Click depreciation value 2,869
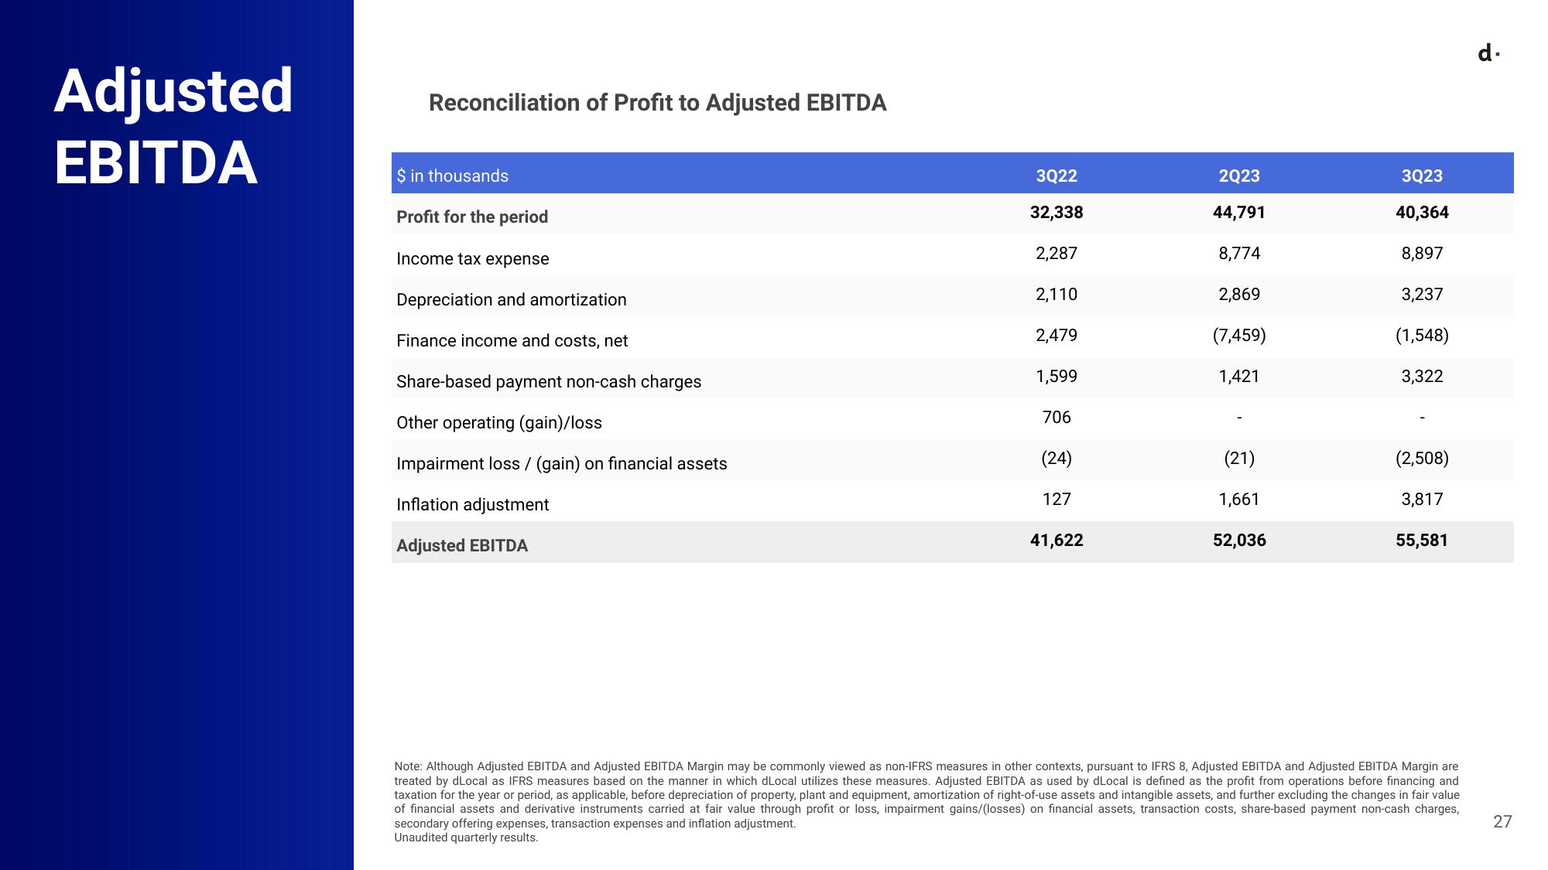This screenshot has width=1548, height=870. point(1239,295)
